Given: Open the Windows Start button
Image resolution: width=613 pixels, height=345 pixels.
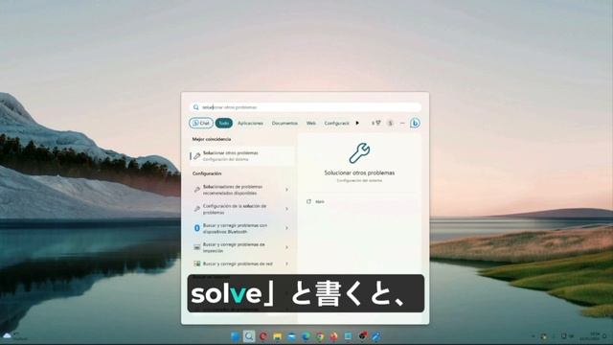Looking at the screenshot, I should coord(235,336).
